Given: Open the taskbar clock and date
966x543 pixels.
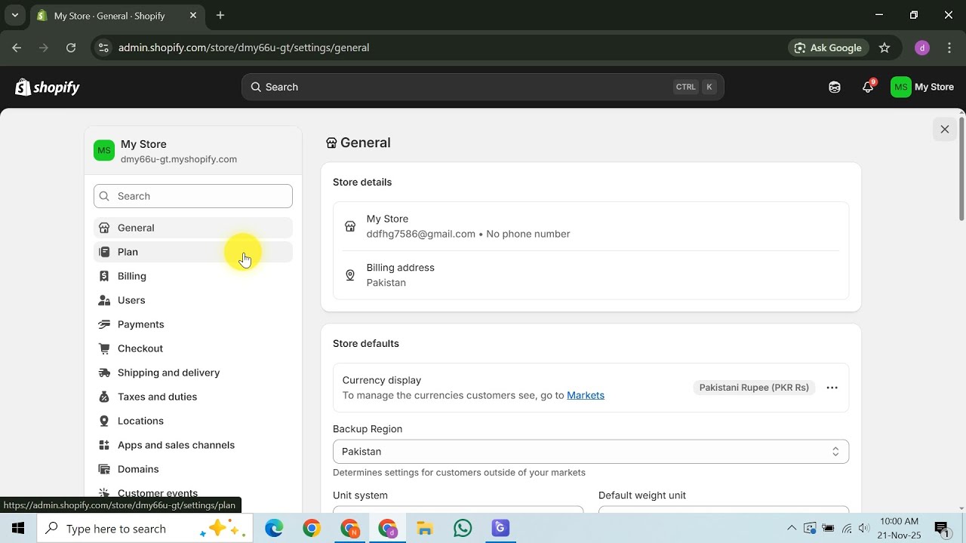Looking at the screenshot, I should (x=900, y=529).
